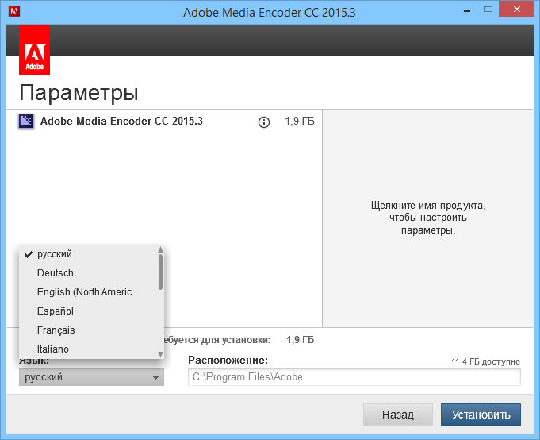Choose Deutsch from the language list
Image resolution: width=540 pixels, height=440 pixels.
click(91, 273)
